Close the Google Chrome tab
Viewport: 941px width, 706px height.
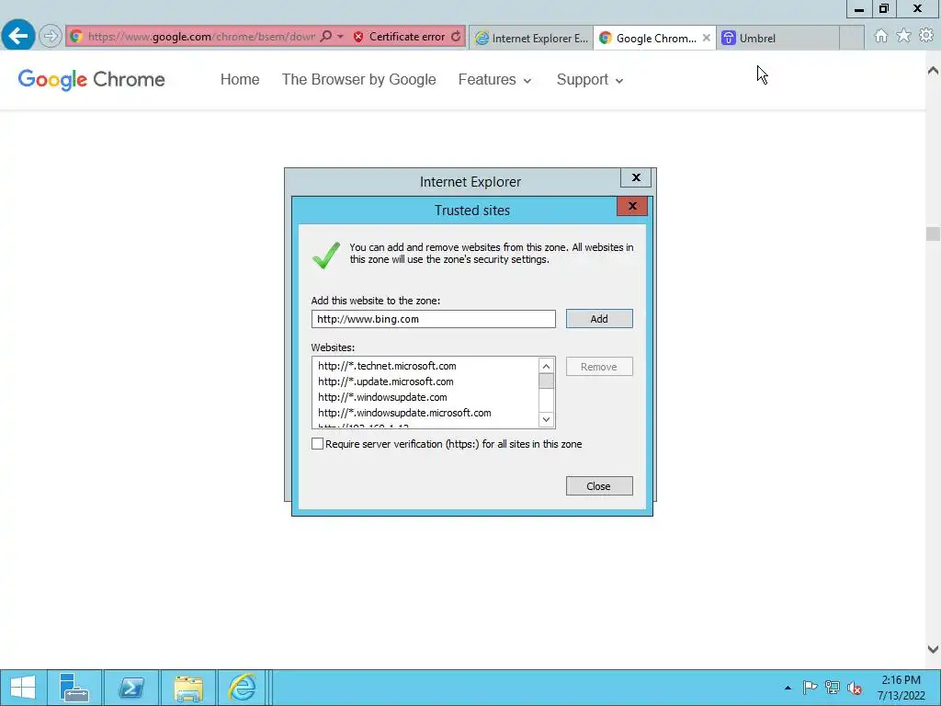pyautogui.click(x=707, y=38)
